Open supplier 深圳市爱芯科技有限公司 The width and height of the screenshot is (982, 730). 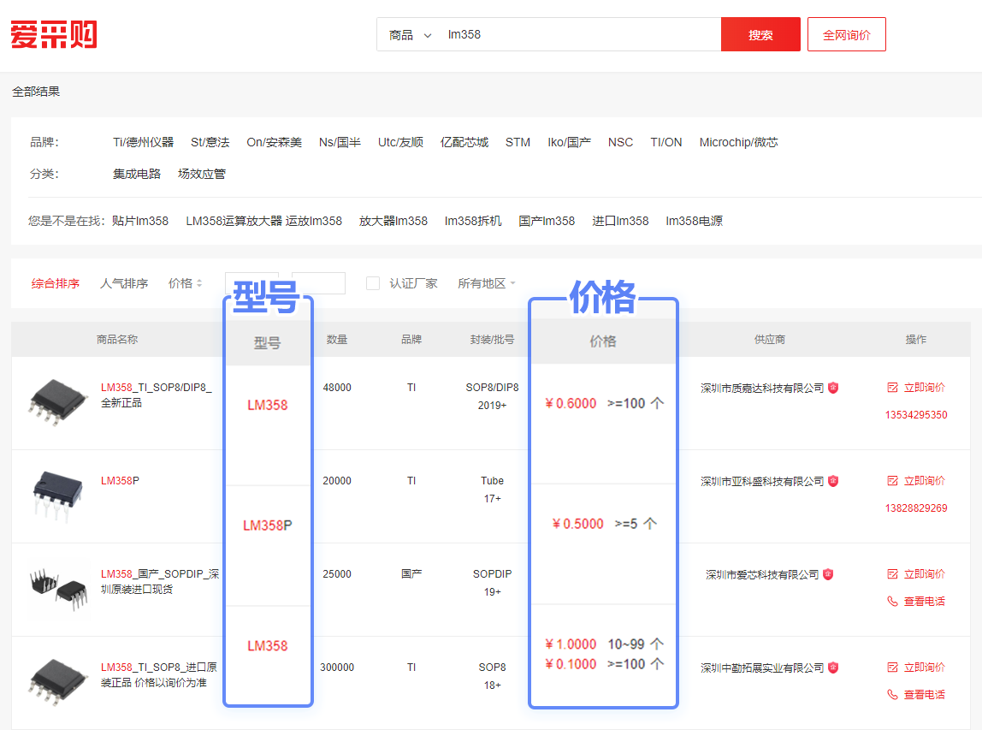coord(762,574)
